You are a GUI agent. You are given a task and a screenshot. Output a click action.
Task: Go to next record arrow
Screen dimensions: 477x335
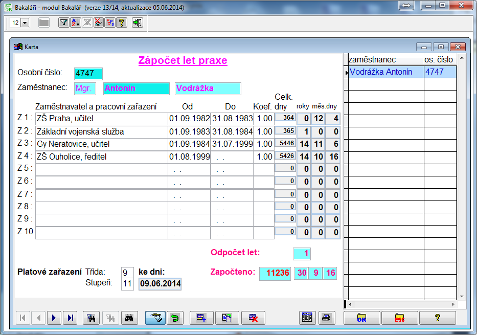[54, 318]
